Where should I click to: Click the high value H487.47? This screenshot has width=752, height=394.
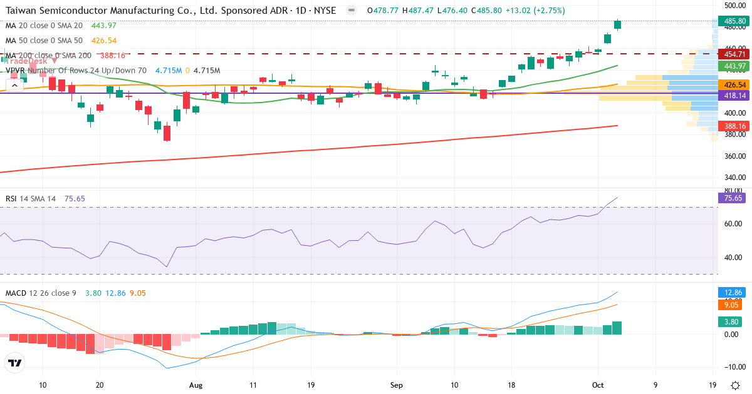[x=418, y=11]
